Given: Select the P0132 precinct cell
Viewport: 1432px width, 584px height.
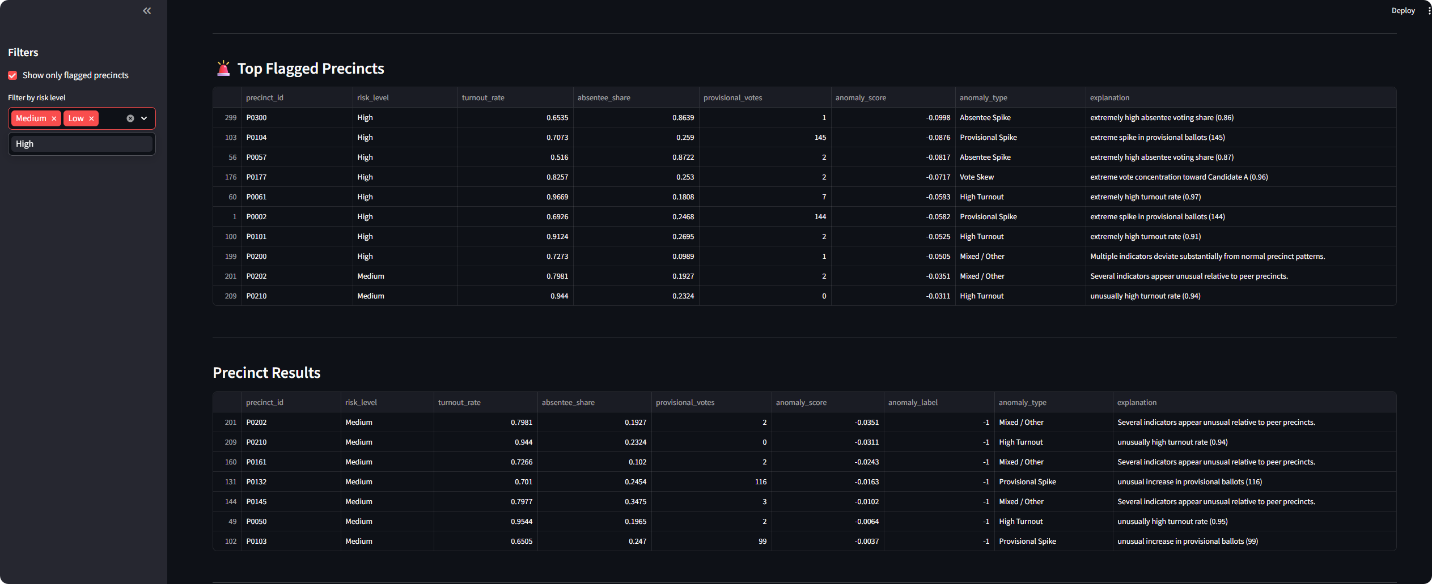Looking at the screenshot, I should pyautogui.click(x=291, y=481).
